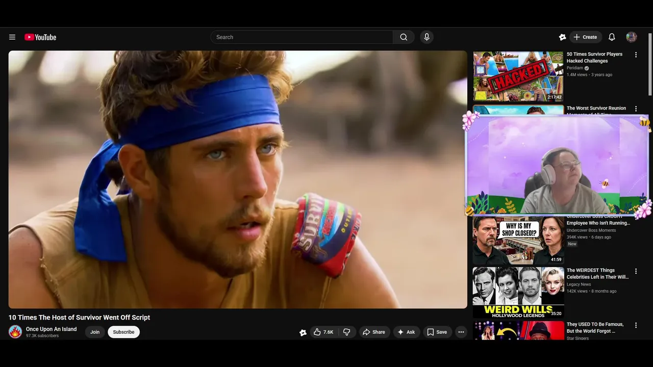The height and width of the screenshot is (367, 653).
Task: Click the 97.3K subscribers text
Action: pyautogui.click(x=42, y=336)
